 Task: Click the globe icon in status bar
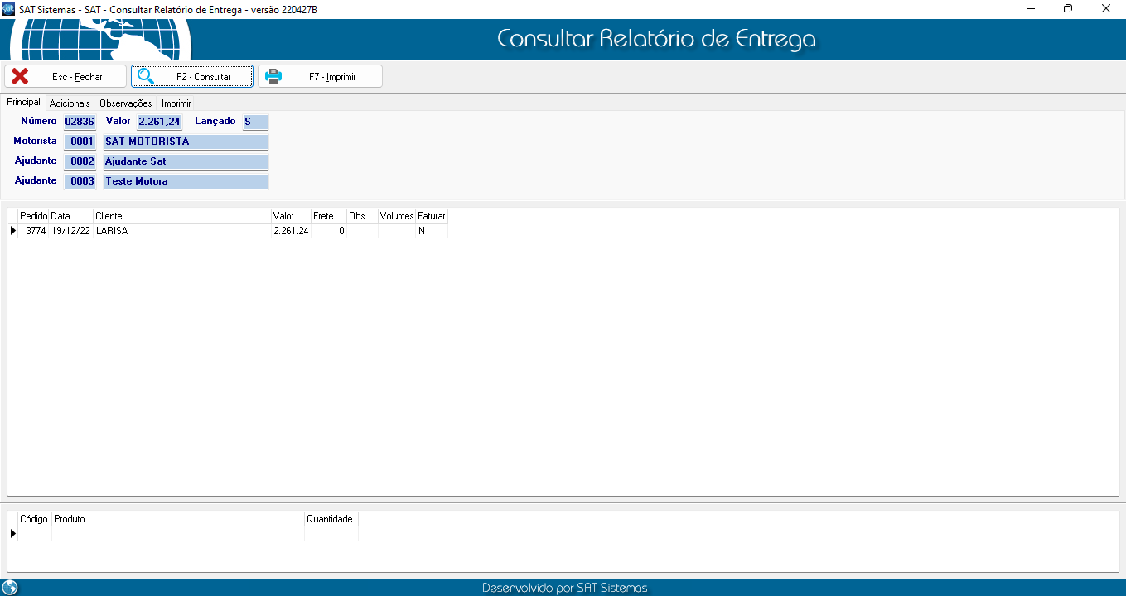point(10,588)
